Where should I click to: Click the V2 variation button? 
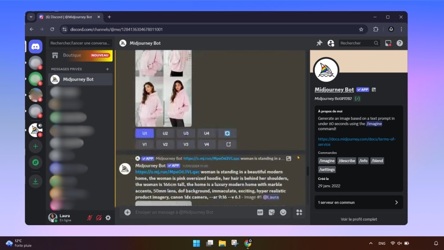point(165,144)
